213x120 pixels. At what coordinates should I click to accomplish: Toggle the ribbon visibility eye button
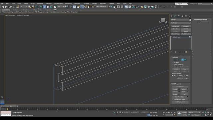[x=55, y=10]
